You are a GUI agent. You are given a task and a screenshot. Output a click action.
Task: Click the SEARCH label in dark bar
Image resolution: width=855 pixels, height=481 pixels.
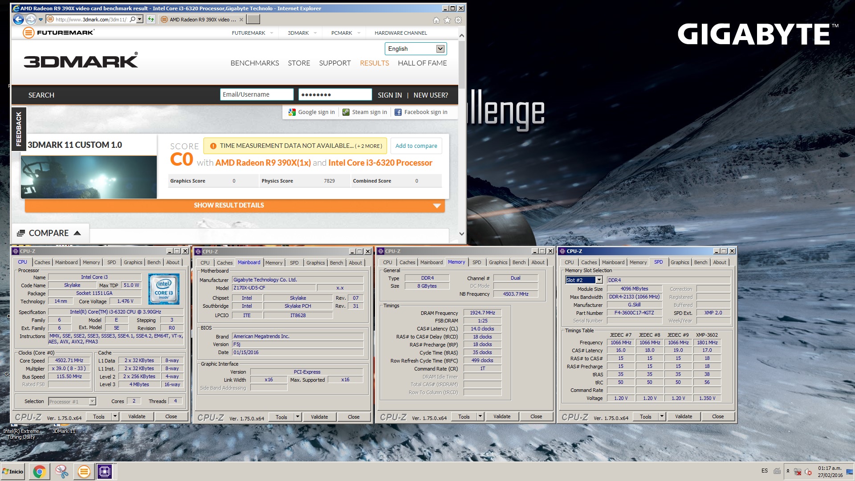point(41,95)
